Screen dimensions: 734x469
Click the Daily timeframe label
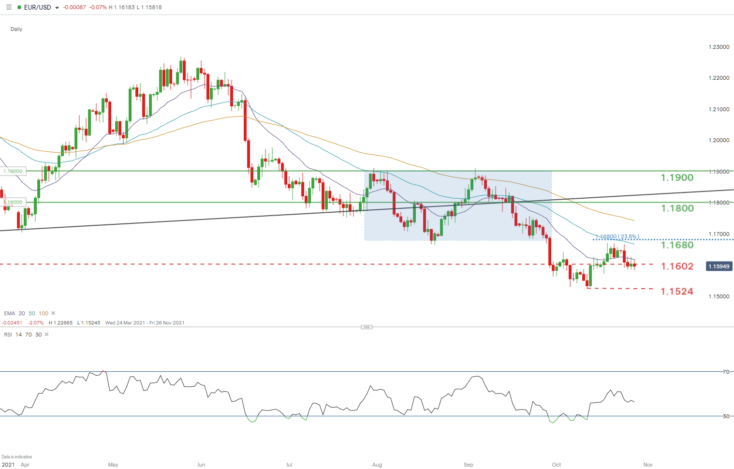click(16, 29)
